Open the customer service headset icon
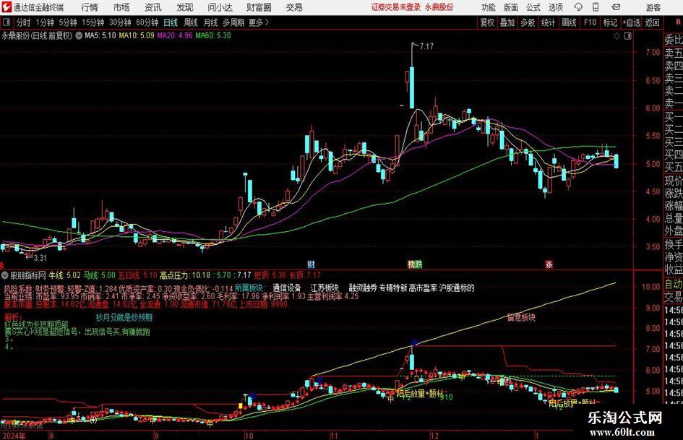Image resolution: width=683 pixels, height=440 pixels. [x=578, y=7]
